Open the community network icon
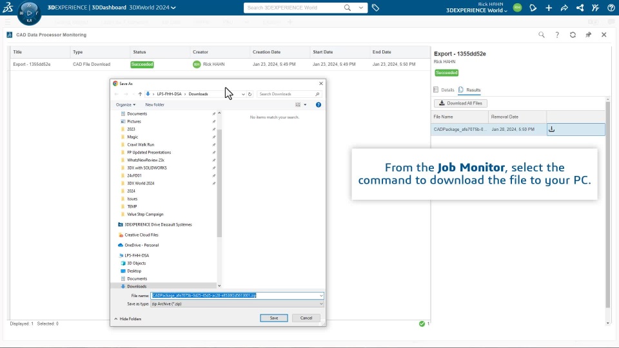The image size is (619, 348). click(580, 8)
